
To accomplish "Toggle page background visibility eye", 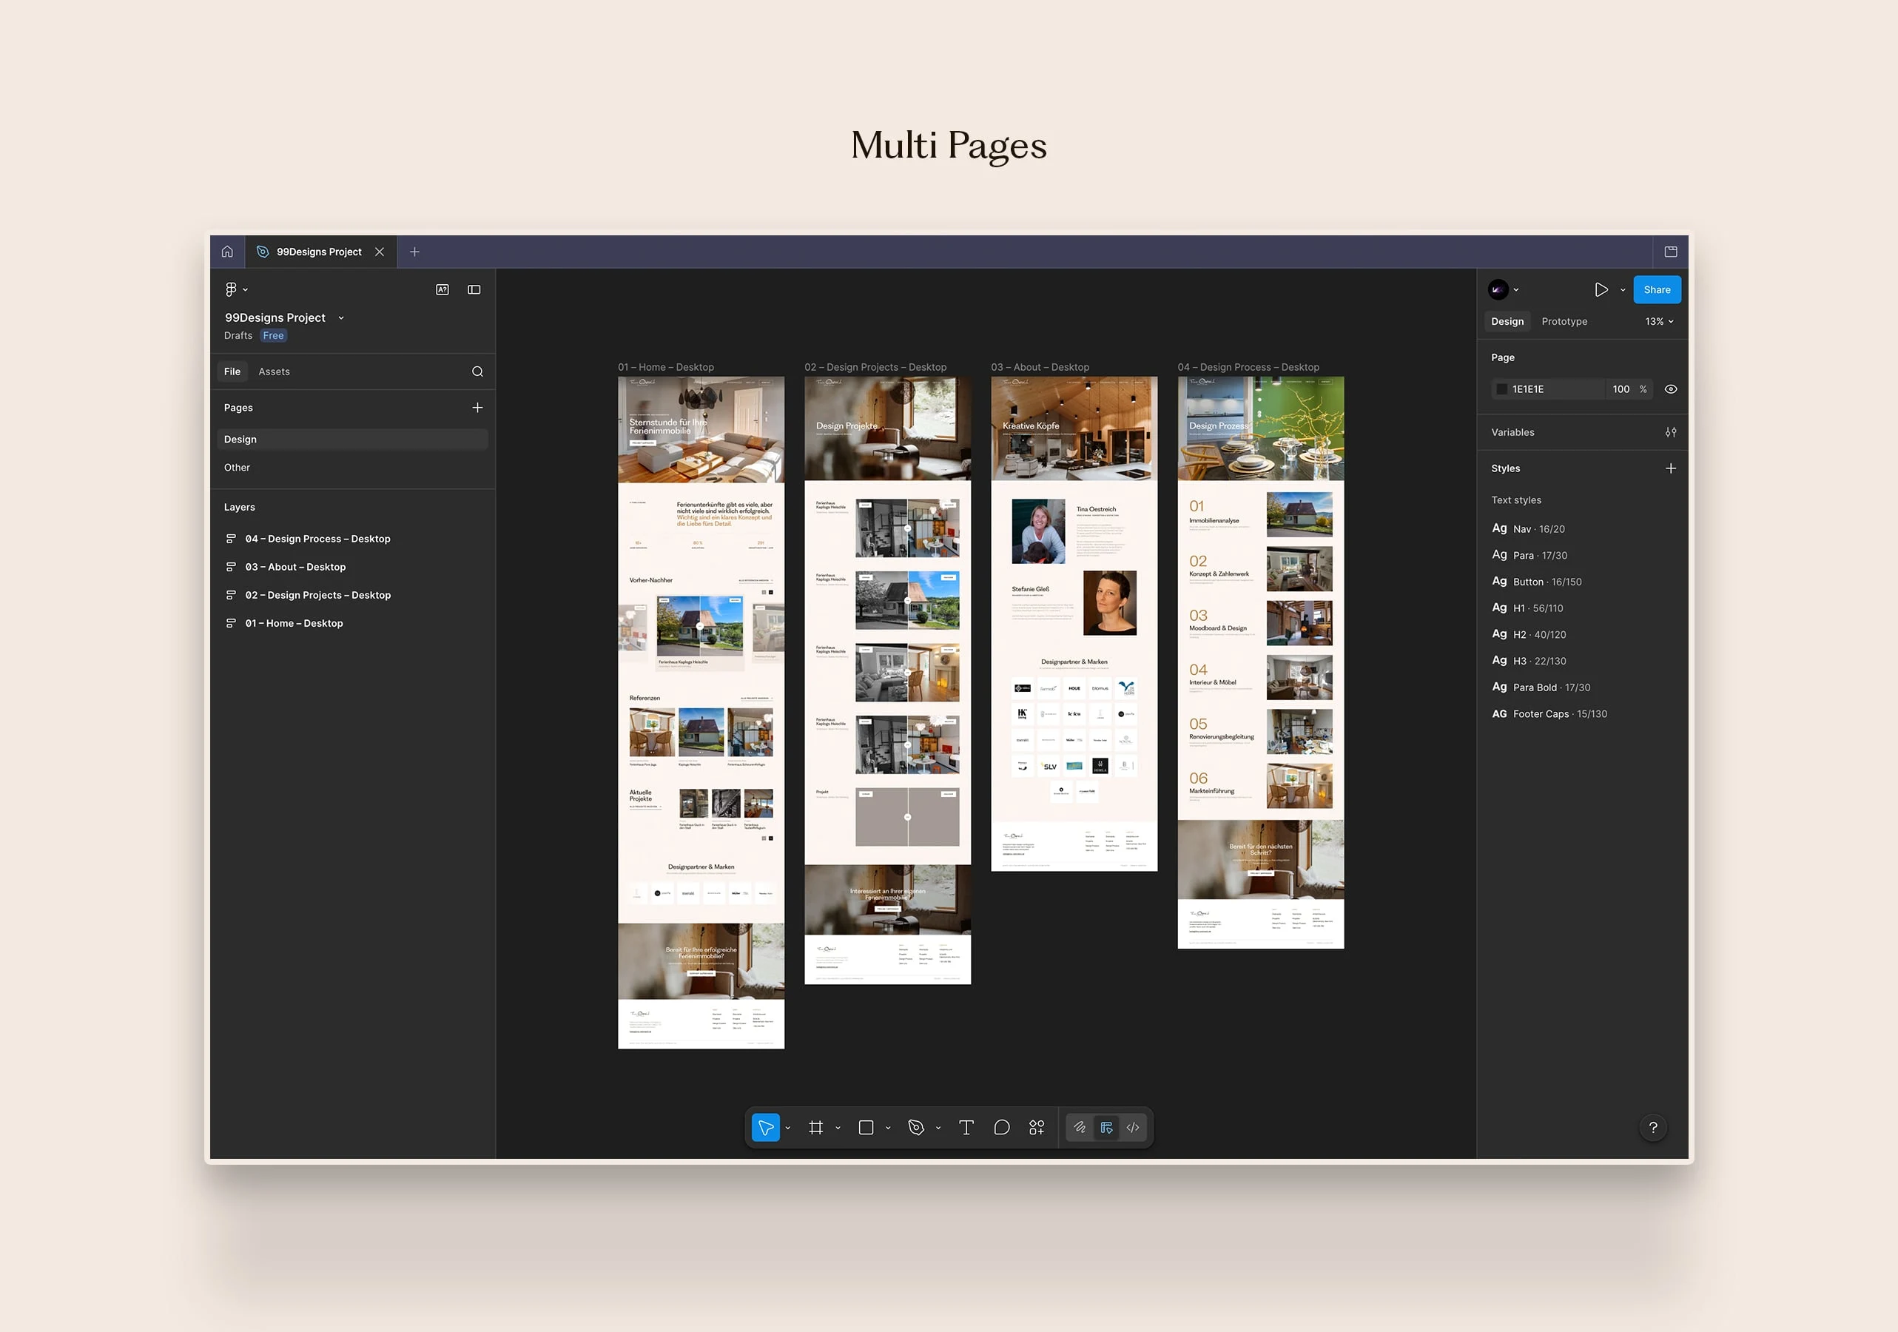I will (x=1671, y=388).
